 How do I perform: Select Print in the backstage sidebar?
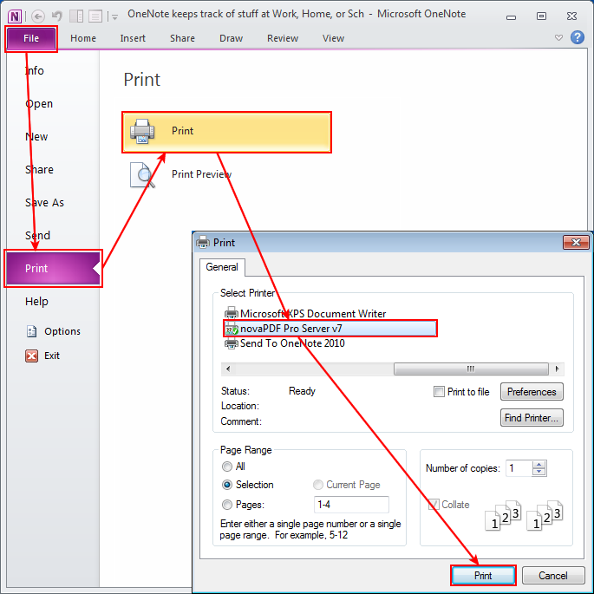click(53, 269)
